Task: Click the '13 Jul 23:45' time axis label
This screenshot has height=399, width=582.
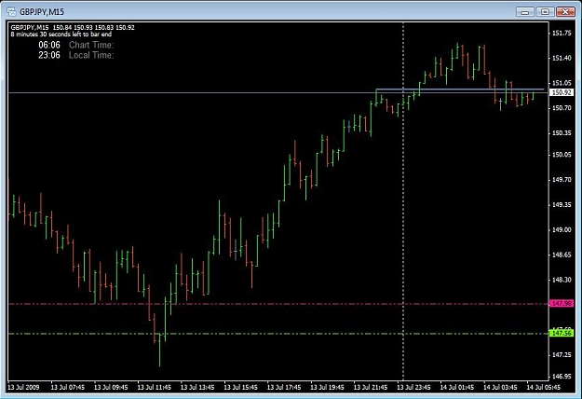Action: pyautogui.click(x=413, y=387)
